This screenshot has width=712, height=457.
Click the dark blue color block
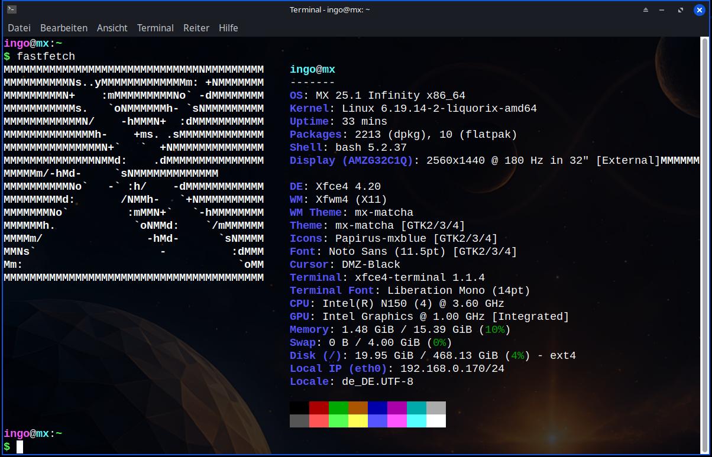(377, 408)
